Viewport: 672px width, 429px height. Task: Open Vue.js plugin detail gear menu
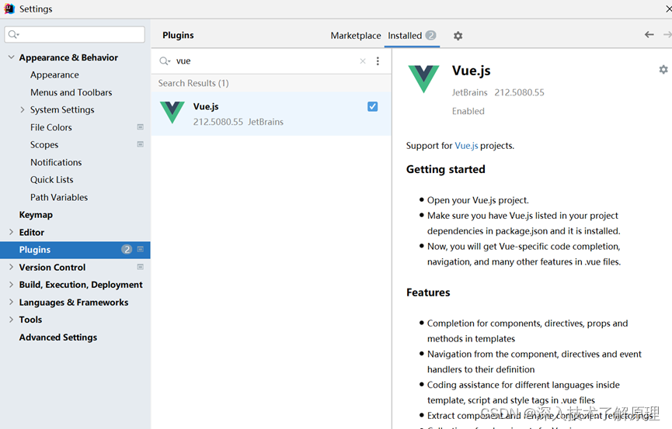(x=663, y=69)
